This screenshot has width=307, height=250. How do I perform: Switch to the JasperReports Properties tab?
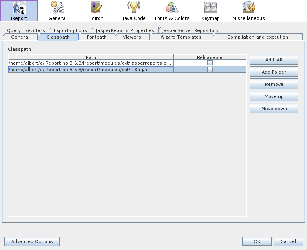coord(125,30)
